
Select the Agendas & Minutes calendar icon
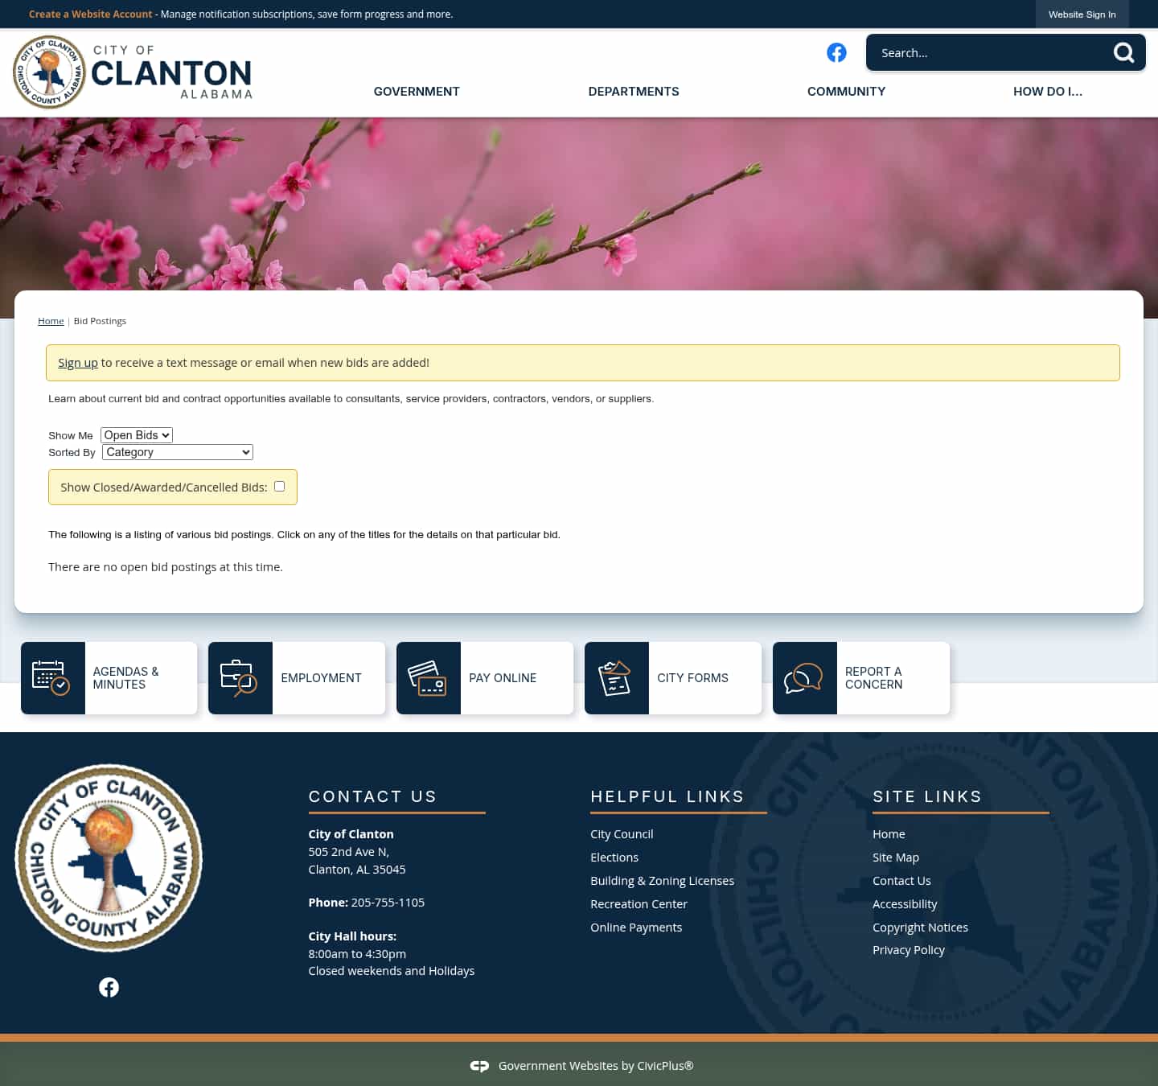[x=53, y=677]
